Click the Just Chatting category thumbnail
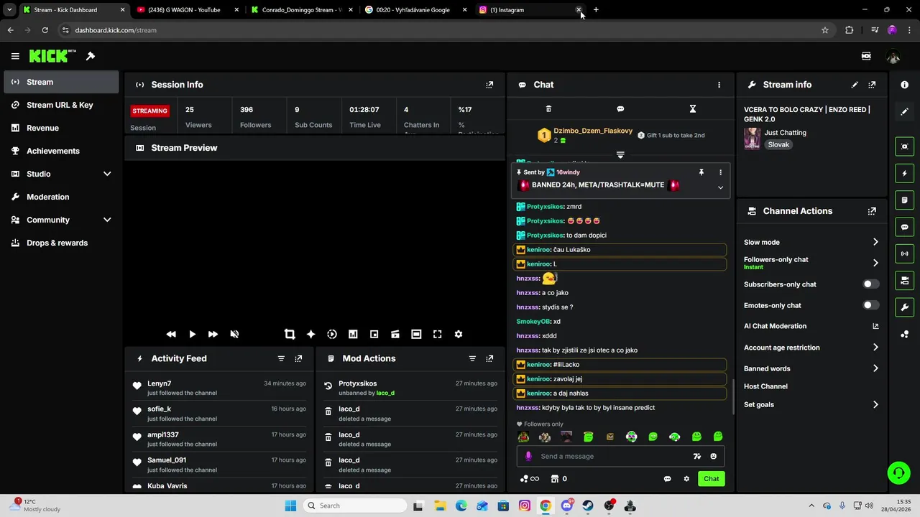The height and width of the screenshot is (517, 920). tap(752, 139)
